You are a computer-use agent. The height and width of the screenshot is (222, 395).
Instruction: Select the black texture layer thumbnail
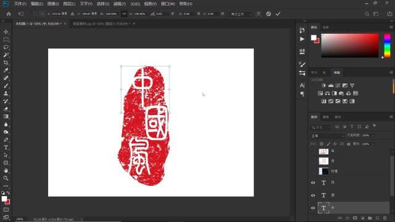(x=323, y=171)
